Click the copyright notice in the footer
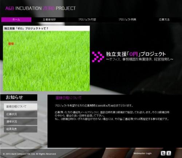 tap(29, 154)
